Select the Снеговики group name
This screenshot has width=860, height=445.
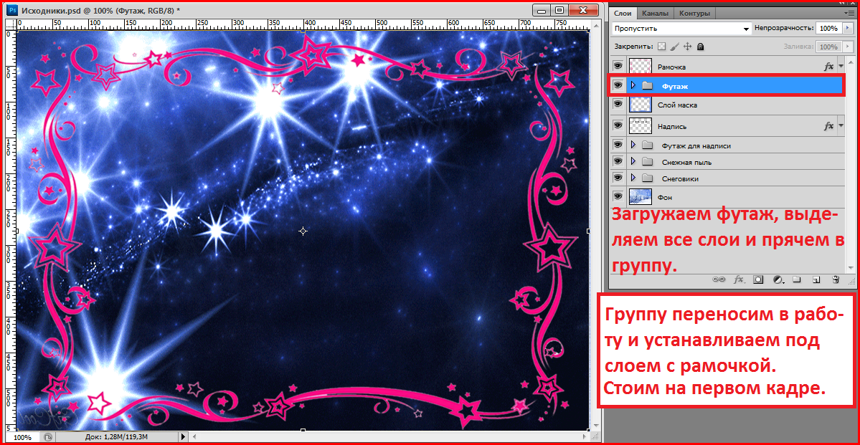pos(680,178)
